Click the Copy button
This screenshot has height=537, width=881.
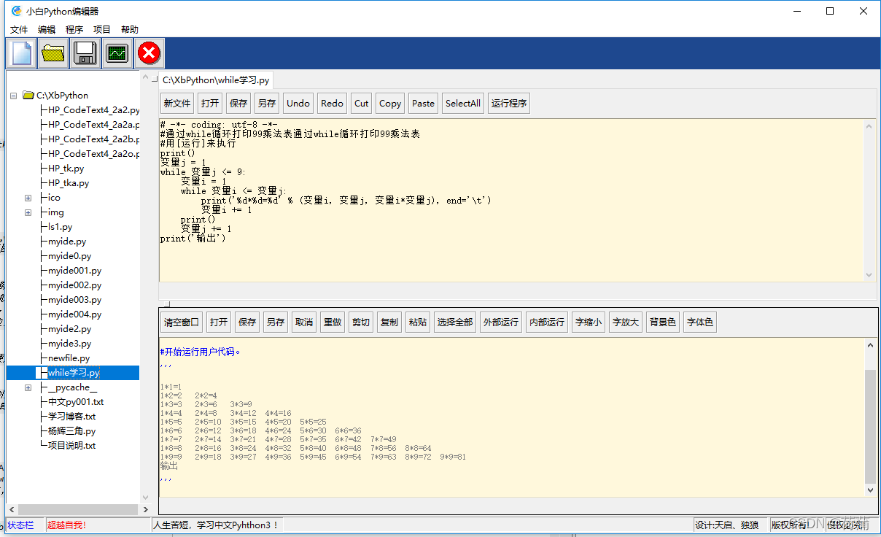390,104
